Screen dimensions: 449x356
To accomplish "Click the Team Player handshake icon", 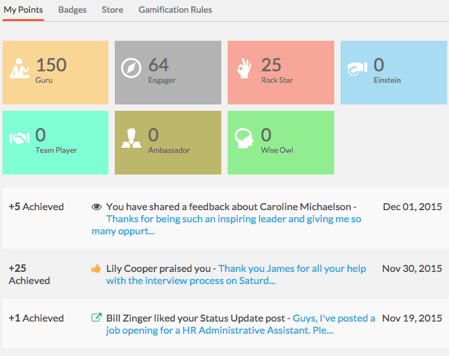I will (20, 138).
